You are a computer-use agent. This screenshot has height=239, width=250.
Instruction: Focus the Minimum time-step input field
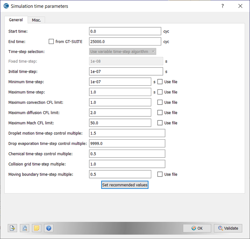[120, 82]
